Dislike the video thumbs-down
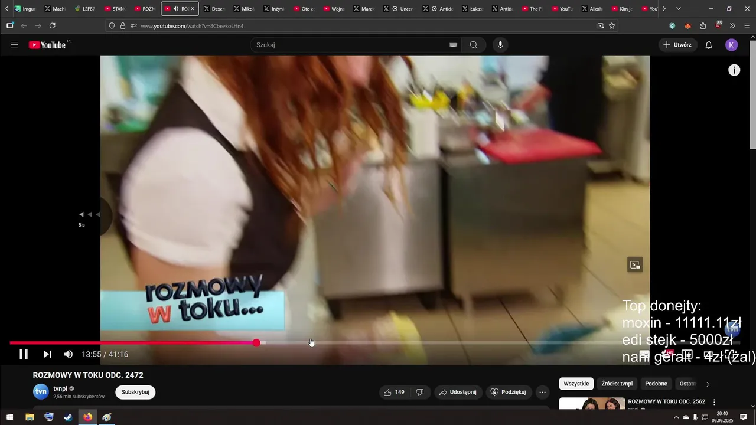This screenshot has height=425, width=756. click(420, 392)
